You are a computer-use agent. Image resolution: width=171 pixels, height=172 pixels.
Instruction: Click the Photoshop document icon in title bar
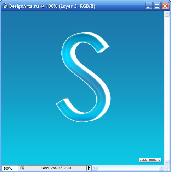tap(5, 6)
